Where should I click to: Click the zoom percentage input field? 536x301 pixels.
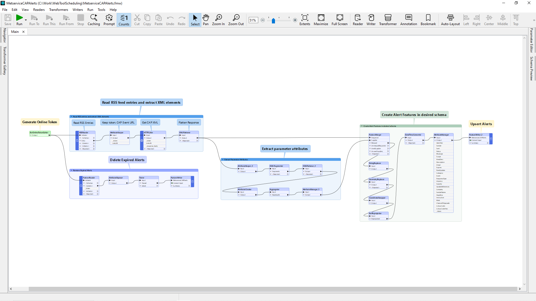253,20
